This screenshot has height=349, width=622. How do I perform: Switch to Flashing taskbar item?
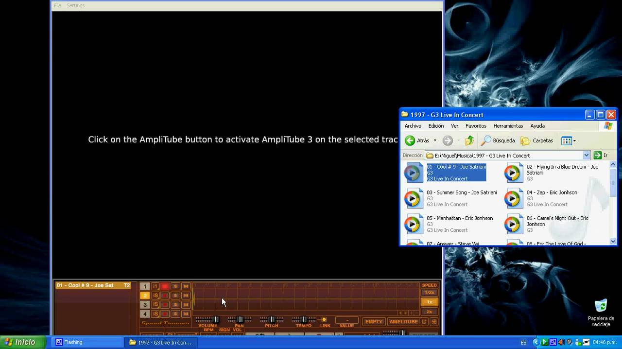point(86,342)
